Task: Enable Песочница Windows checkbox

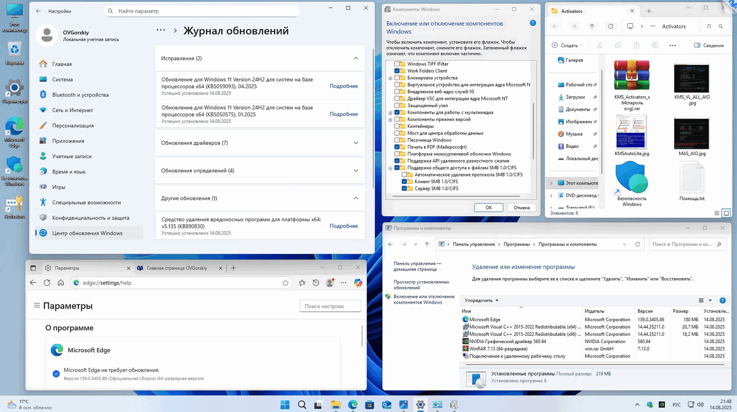Action: point(397,140)
